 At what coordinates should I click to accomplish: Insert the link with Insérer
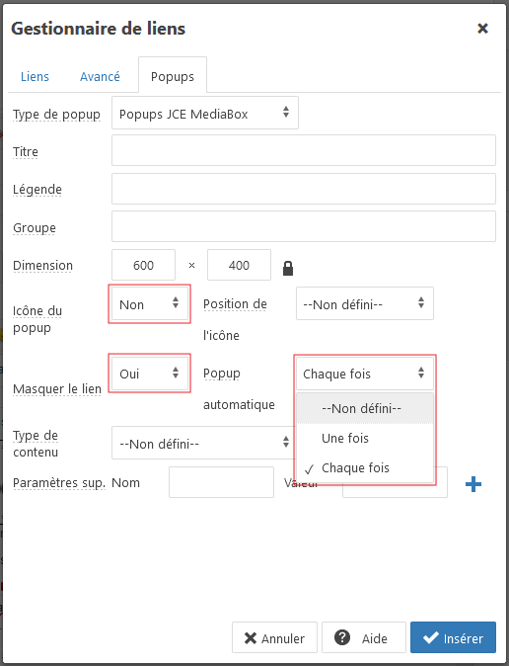(453, 637)
